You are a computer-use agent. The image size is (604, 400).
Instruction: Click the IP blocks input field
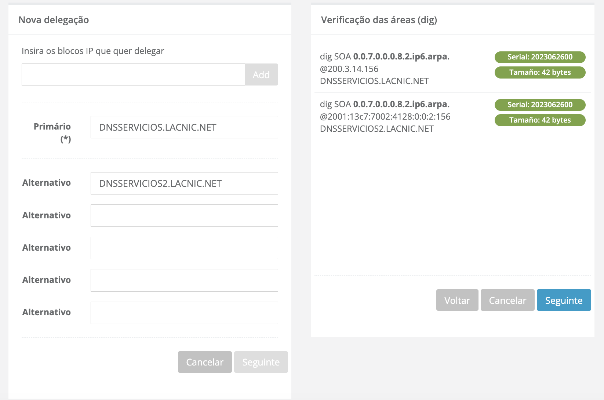[133, 75]
